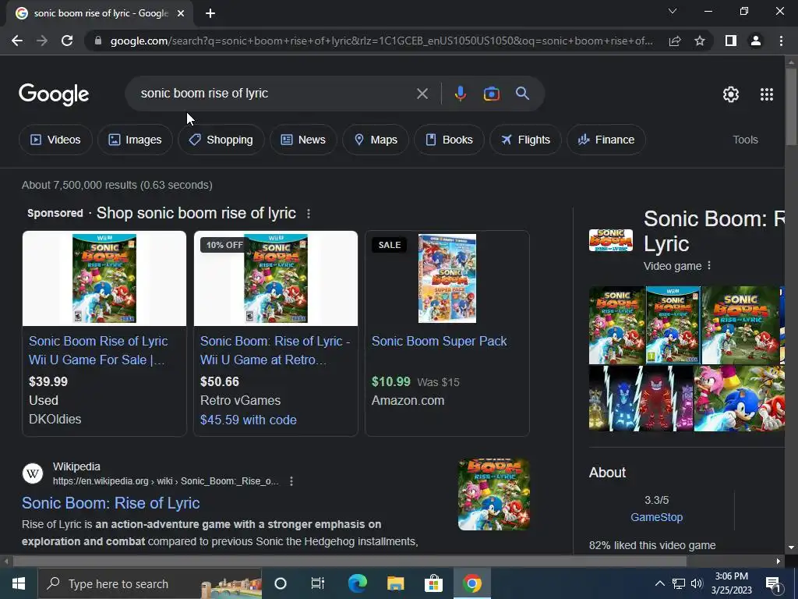Switch to Finance results
The image size is (798, 599).
tap(606, 140)
